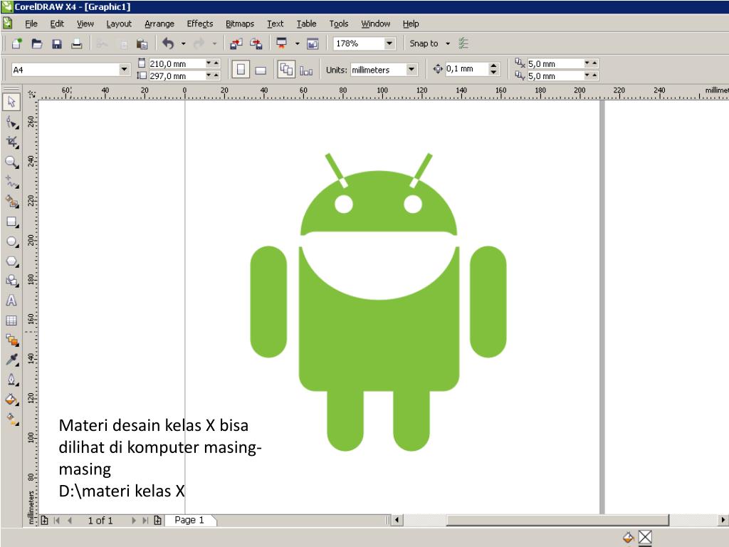The width and height of the screenshot is (729, 547).
Task: Open the Effects menu
Action: 200,24
